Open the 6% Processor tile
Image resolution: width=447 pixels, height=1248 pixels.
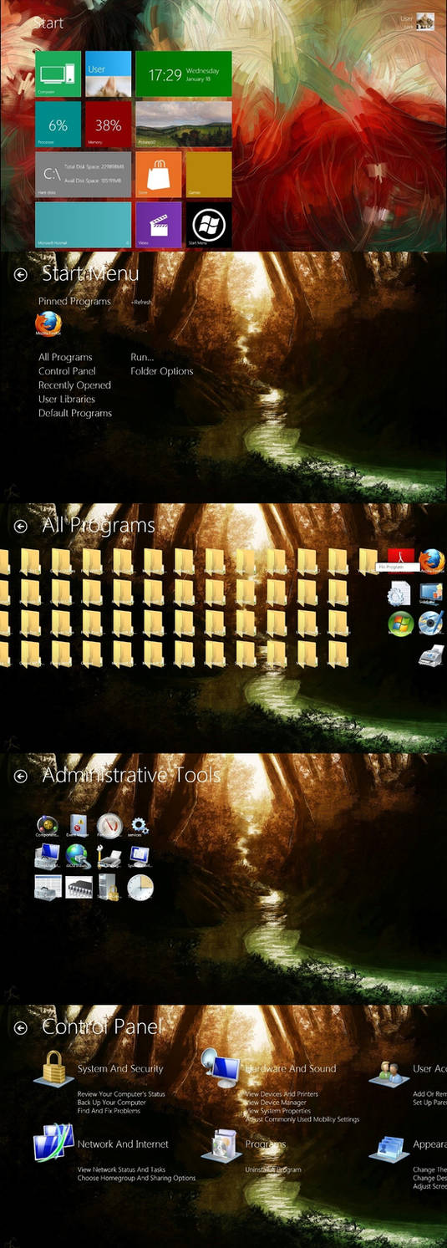pos(58,125)
